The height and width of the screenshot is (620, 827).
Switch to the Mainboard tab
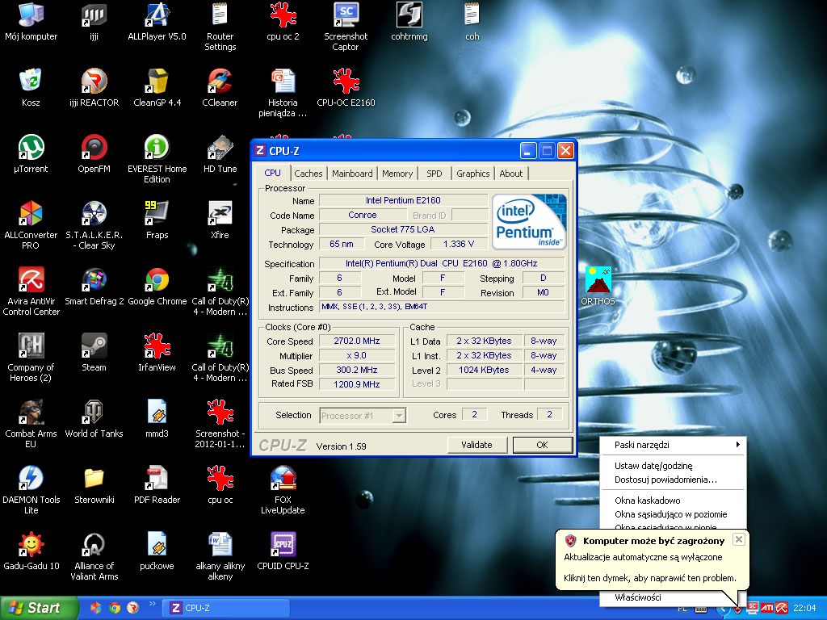pos(352,174)
